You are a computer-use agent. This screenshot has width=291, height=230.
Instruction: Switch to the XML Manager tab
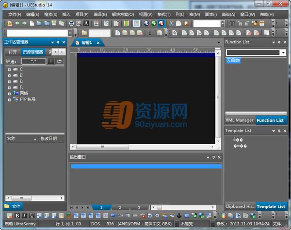click(240, 120)
